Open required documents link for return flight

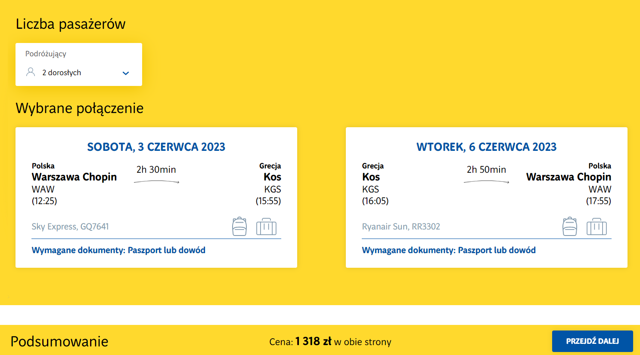pyautogui.click(x=449, y=250)
